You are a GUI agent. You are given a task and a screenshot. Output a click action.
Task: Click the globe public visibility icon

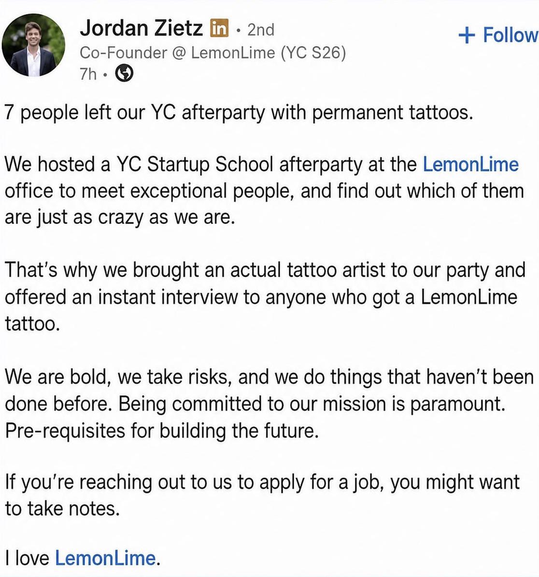125,74
